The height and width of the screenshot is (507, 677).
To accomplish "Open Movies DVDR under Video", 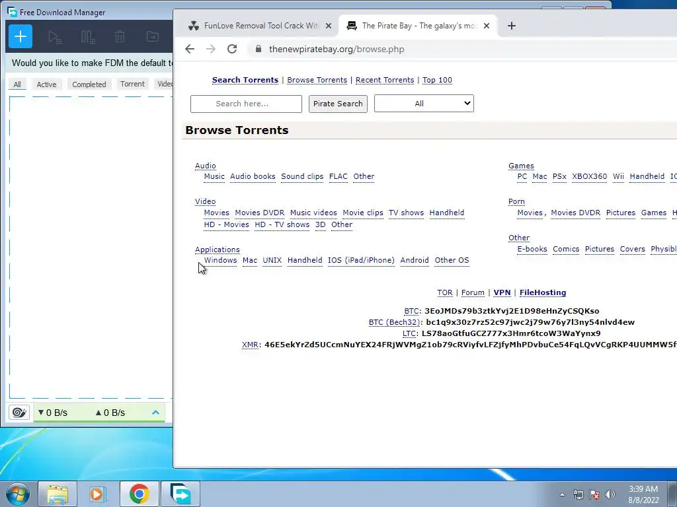I will click(259, 213).
